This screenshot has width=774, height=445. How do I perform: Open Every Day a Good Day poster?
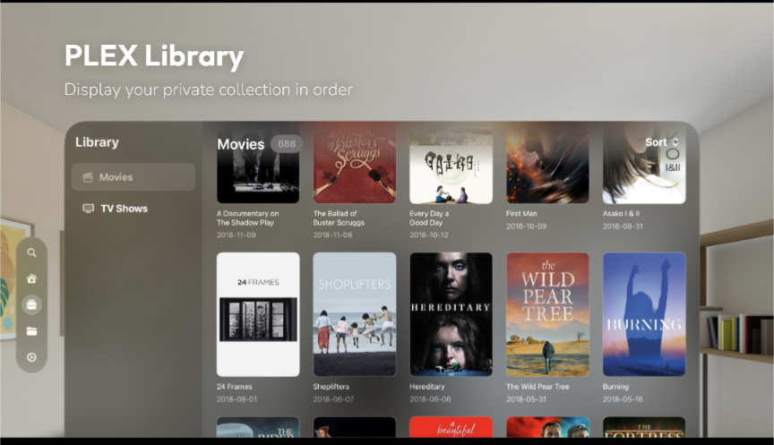pyautogui.click(x=451, y=164)
